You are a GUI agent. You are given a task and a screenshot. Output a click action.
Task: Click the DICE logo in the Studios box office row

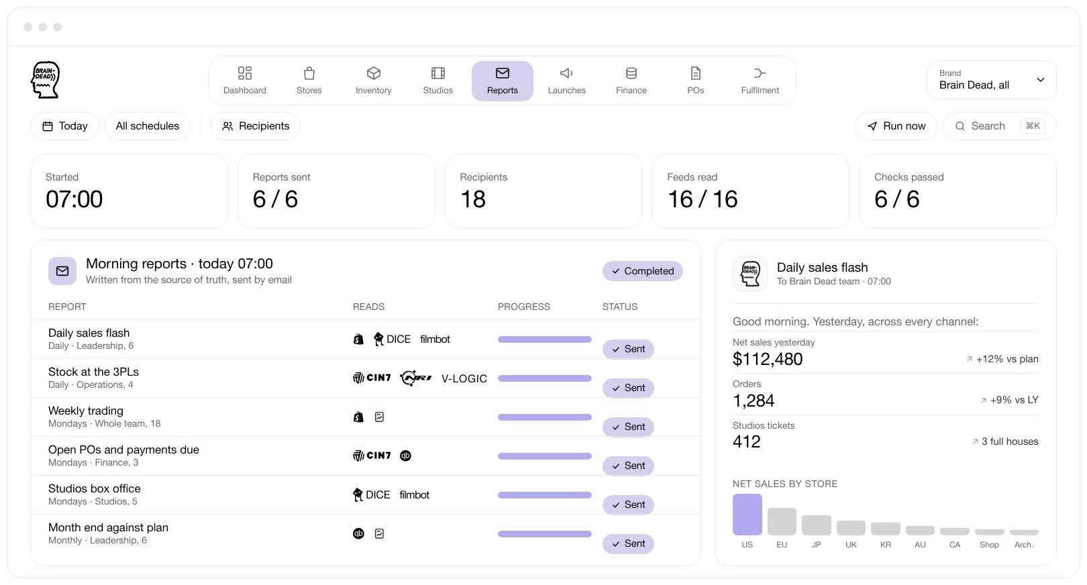(371, 495)
